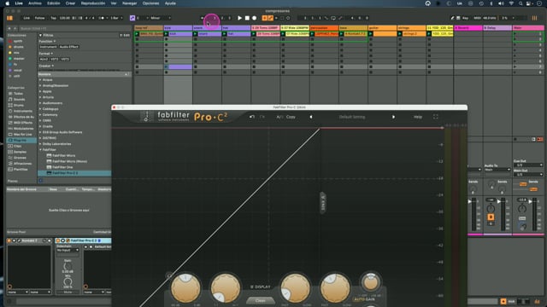
Task: Click Copy in the Pro-C 2 header
Action: pos(291,117)
